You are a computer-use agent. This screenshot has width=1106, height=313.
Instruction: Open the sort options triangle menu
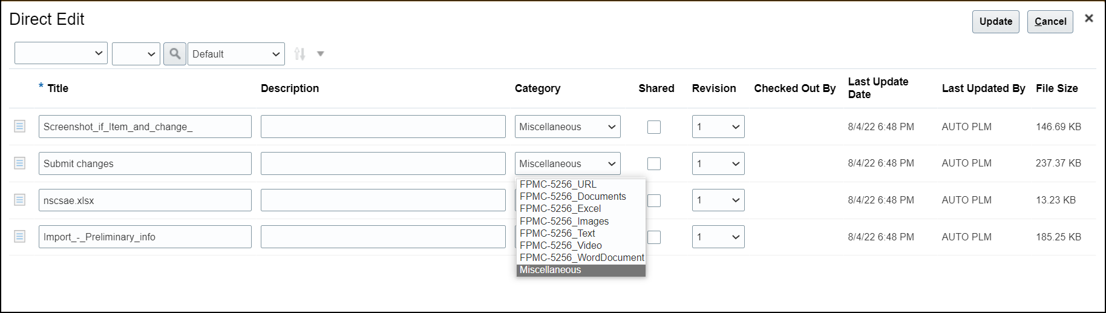(321, 54)
